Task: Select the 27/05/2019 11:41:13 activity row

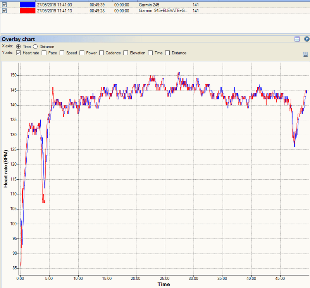Action: [155, 11]
